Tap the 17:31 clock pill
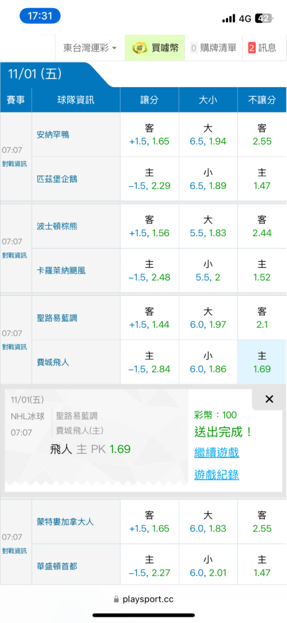This screenshot has width=287, height=623. [x=40, y=16]
